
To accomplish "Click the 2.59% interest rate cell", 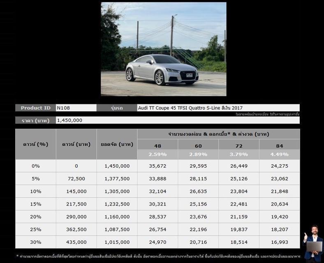I will [x=157, y=155].
